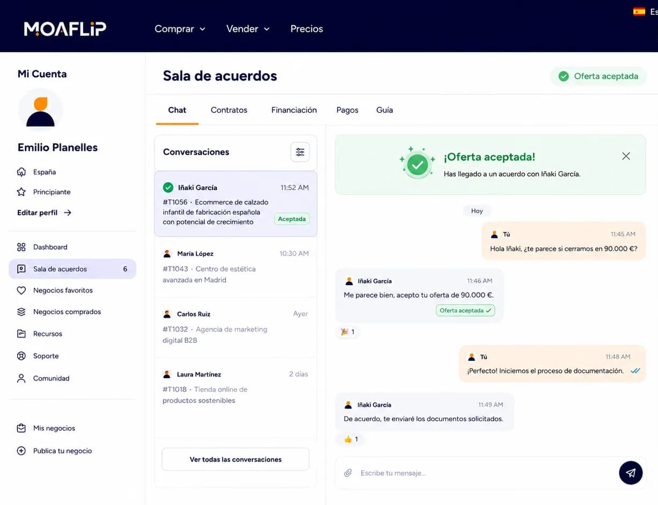Click the #T1043 Centro de estética text
The width and height of the screenshot is (658, 505).
(x=209, y=274)
